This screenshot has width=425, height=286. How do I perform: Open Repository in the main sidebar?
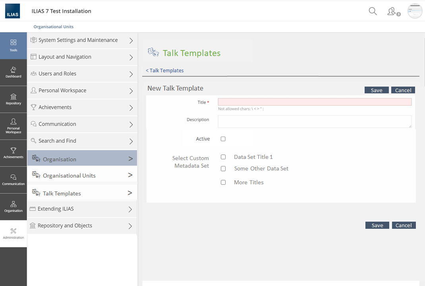(x=14, y=99)
